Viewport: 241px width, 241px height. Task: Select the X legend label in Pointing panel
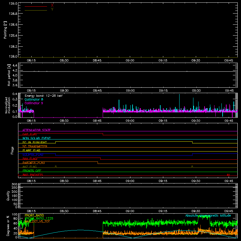click(x=52, y=5)
